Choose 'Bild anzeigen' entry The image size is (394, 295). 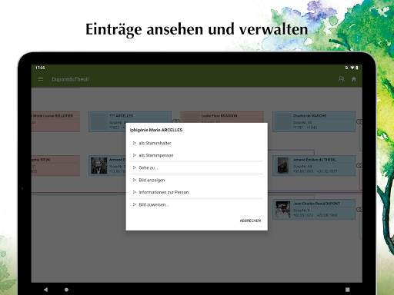(x=196, y=180)
